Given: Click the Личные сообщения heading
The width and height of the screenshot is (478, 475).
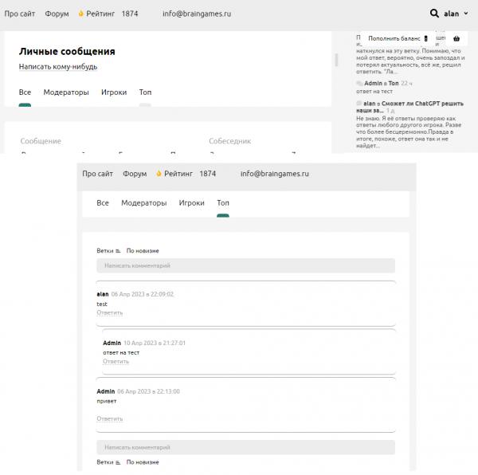Looking at the screenshot, I should click(67, 52).
